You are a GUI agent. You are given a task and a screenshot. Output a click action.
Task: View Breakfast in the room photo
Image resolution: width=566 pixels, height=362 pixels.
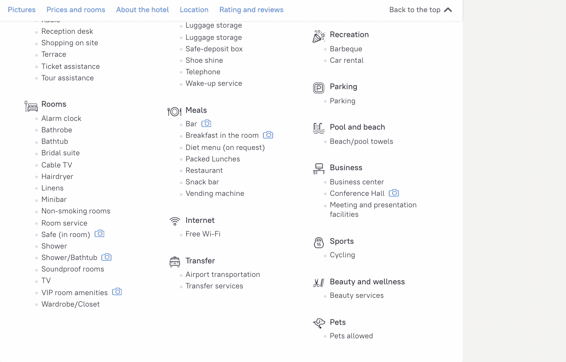(268, 135)
